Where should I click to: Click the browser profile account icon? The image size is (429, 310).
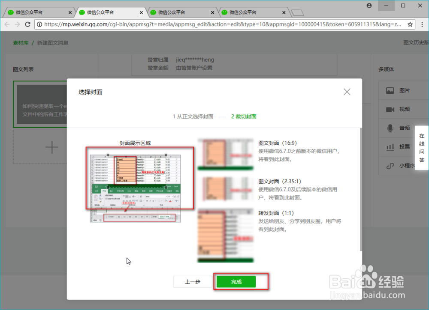[x=369, y=6]
